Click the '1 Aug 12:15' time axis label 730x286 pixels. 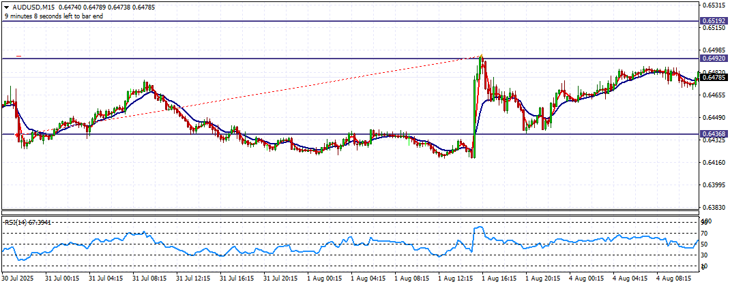coord(456,279)
